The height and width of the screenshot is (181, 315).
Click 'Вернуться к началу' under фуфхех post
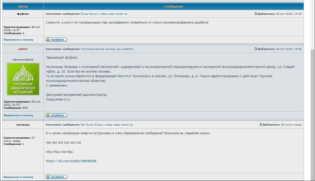[x=18, y=40]
